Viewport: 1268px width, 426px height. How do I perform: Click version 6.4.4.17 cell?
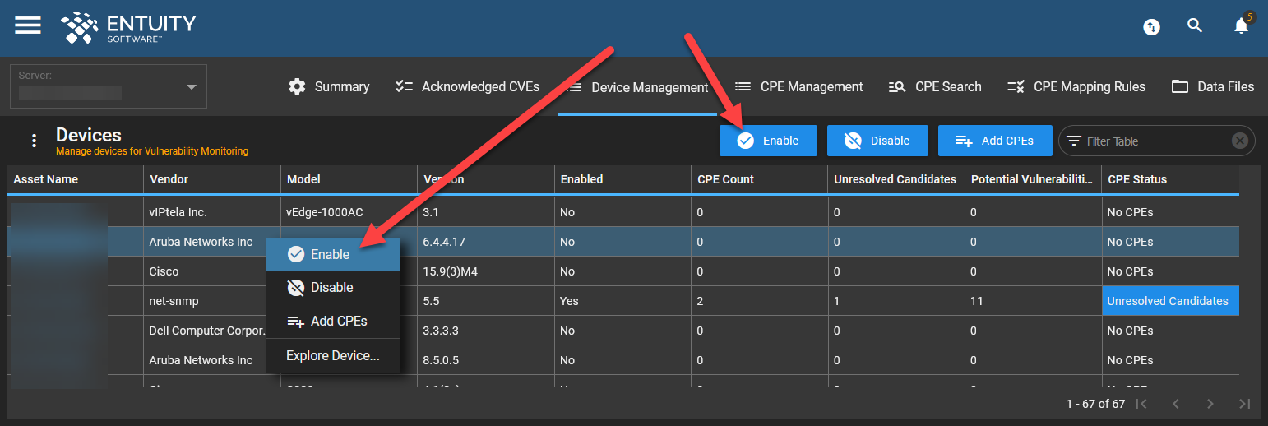click(x=485, y=242)
